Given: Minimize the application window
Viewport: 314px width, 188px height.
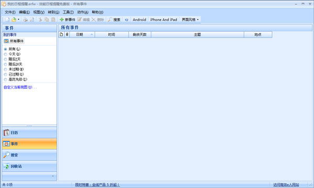Looking at the screenshot, I should point(296,4).
